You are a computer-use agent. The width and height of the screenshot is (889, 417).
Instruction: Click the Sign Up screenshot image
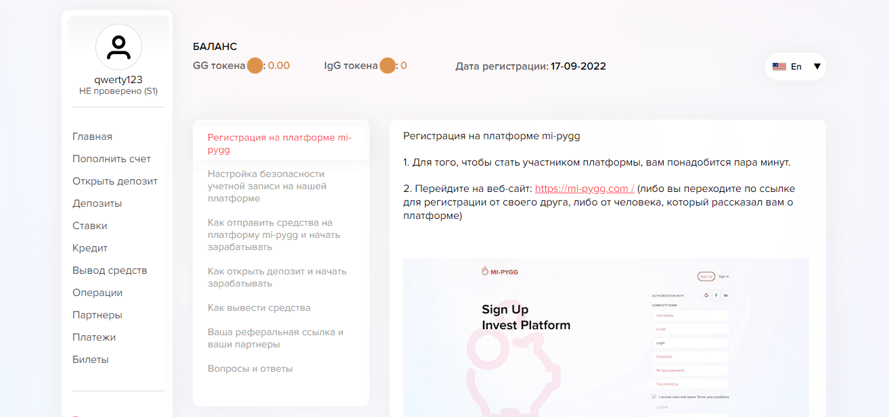tap(606, 337)
